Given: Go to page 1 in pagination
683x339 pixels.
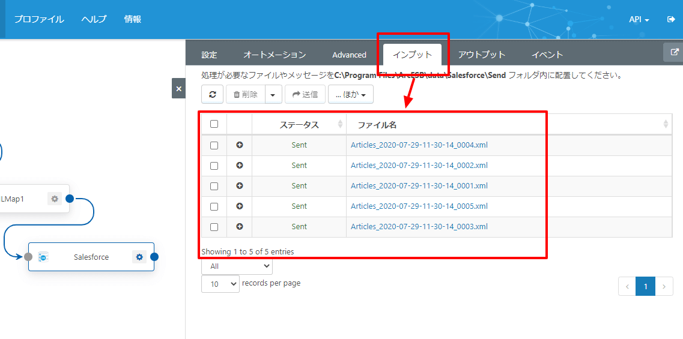Looking at the screenshot, I should (x=646, y=286).
